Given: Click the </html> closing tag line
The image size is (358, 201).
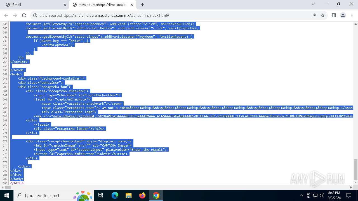Looking at the screenshot, I should coord(17,183).
